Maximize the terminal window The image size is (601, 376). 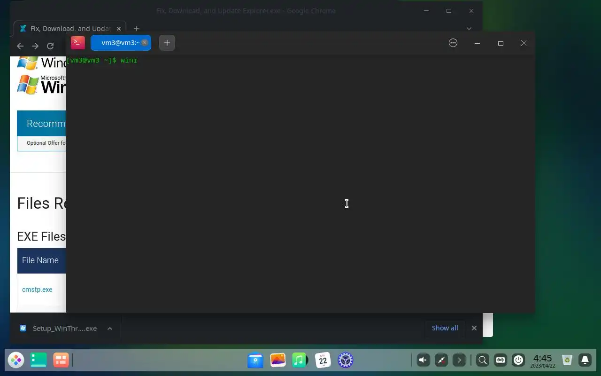pyautogui.click(x=501, y=43)
